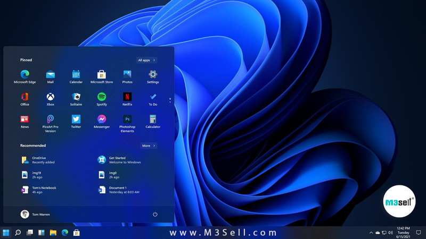Open Task View on the taskbar

[30, 233]
